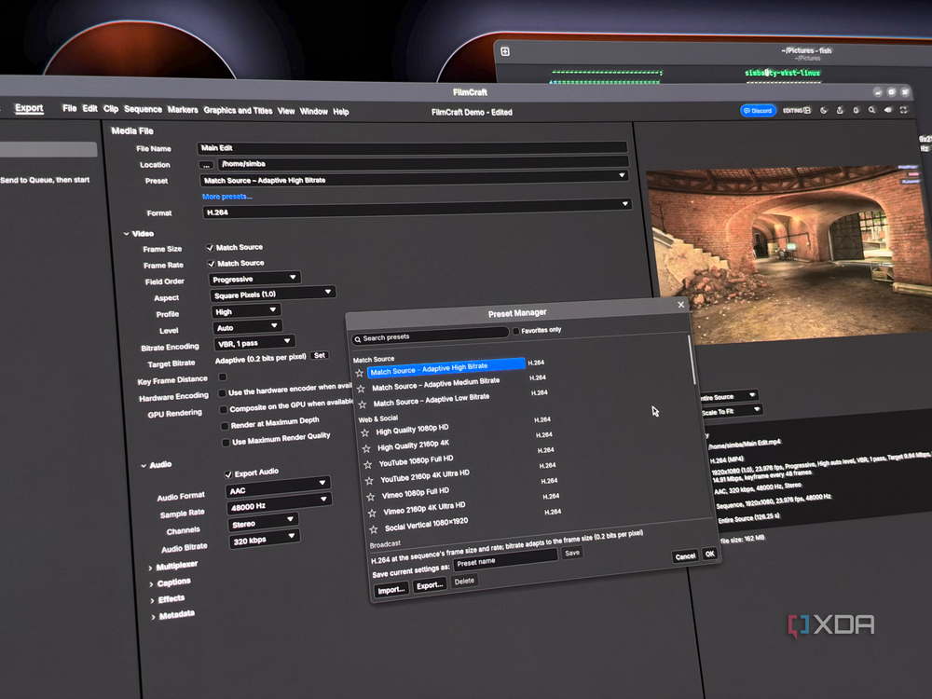Star the Vimeo 2160p 4K Ultra HD preset

pos(372,513)
